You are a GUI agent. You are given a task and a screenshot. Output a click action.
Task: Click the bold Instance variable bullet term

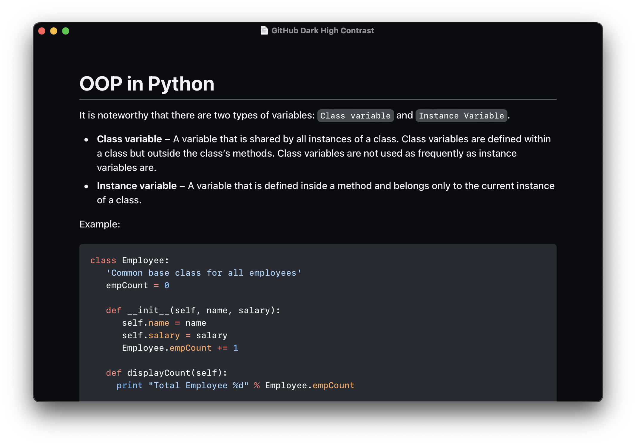[137, 186]
